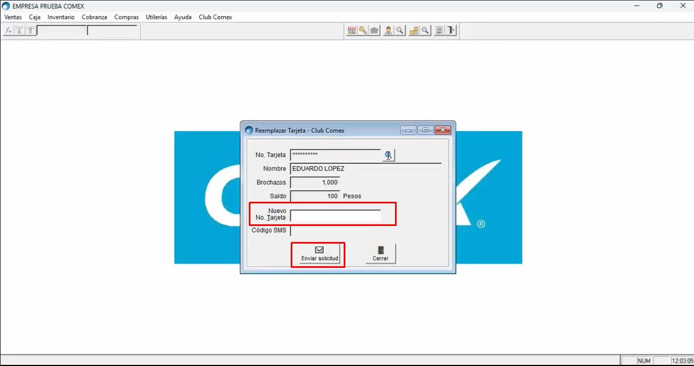Viewport: 694px width, 366px height.
Task: Open the Utilerías menu
Action: (156, 17)
